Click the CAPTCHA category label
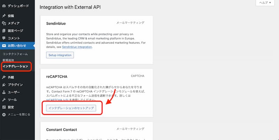The image size is (279, 140). (137, 76)
